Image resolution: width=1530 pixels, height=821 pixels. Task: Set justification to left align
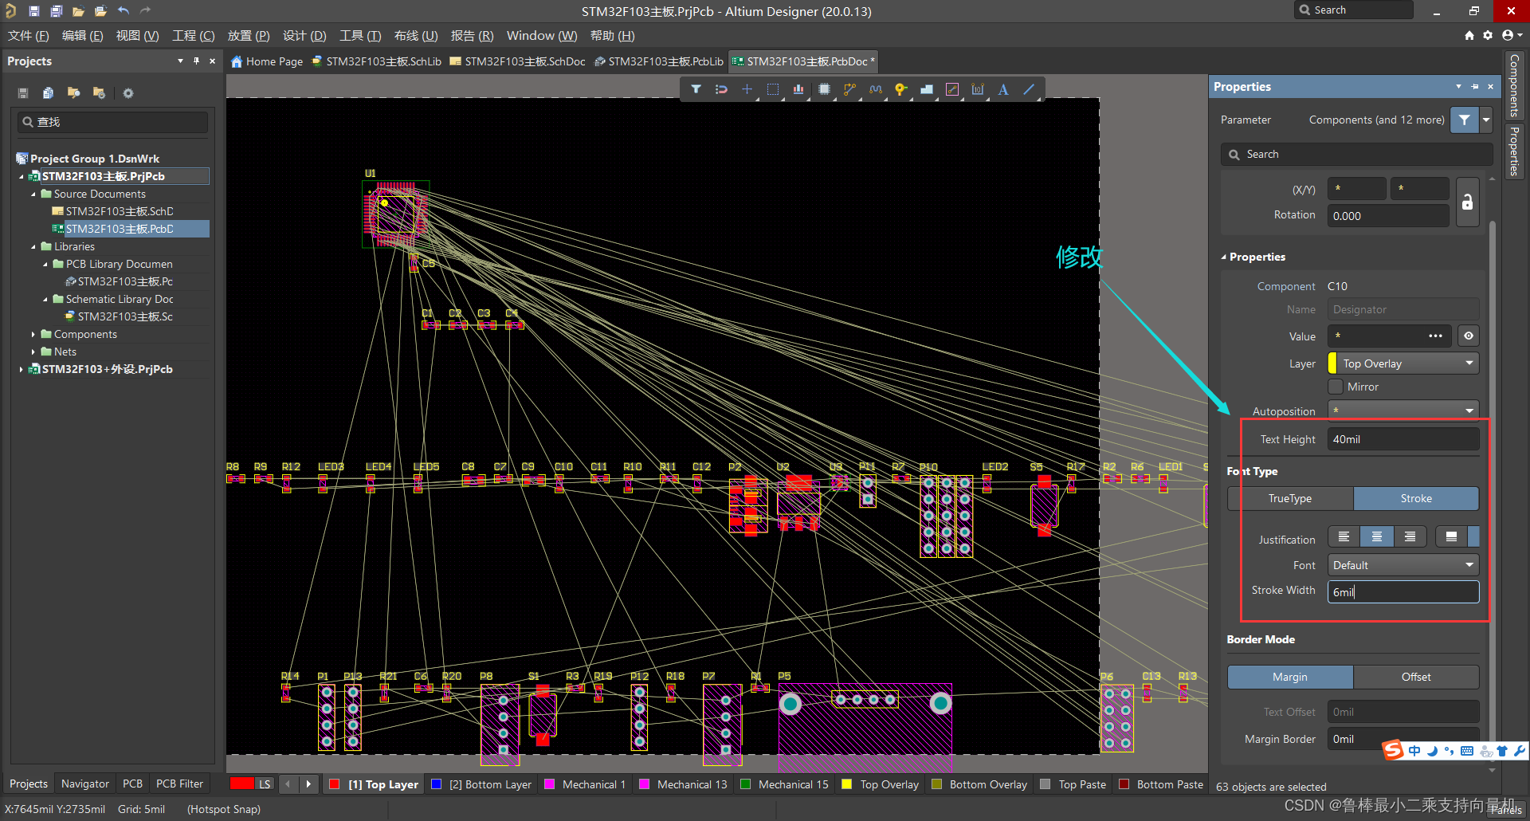point(1344,536)
